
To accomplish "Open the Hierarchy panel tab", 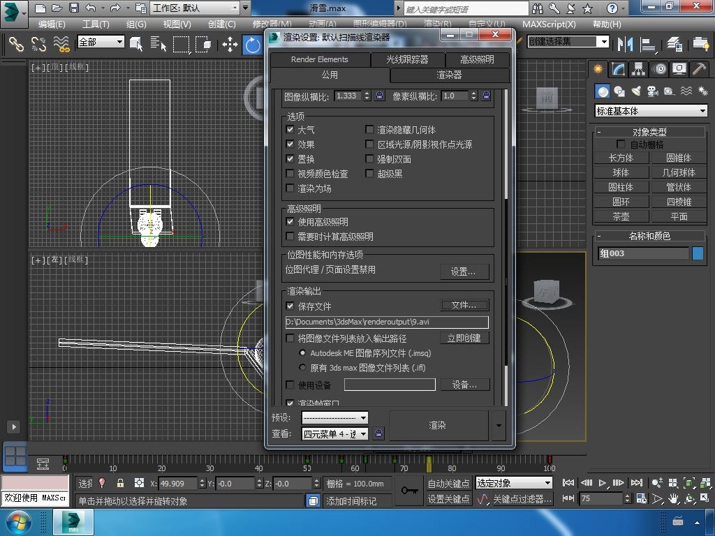I will coord(638,69).
